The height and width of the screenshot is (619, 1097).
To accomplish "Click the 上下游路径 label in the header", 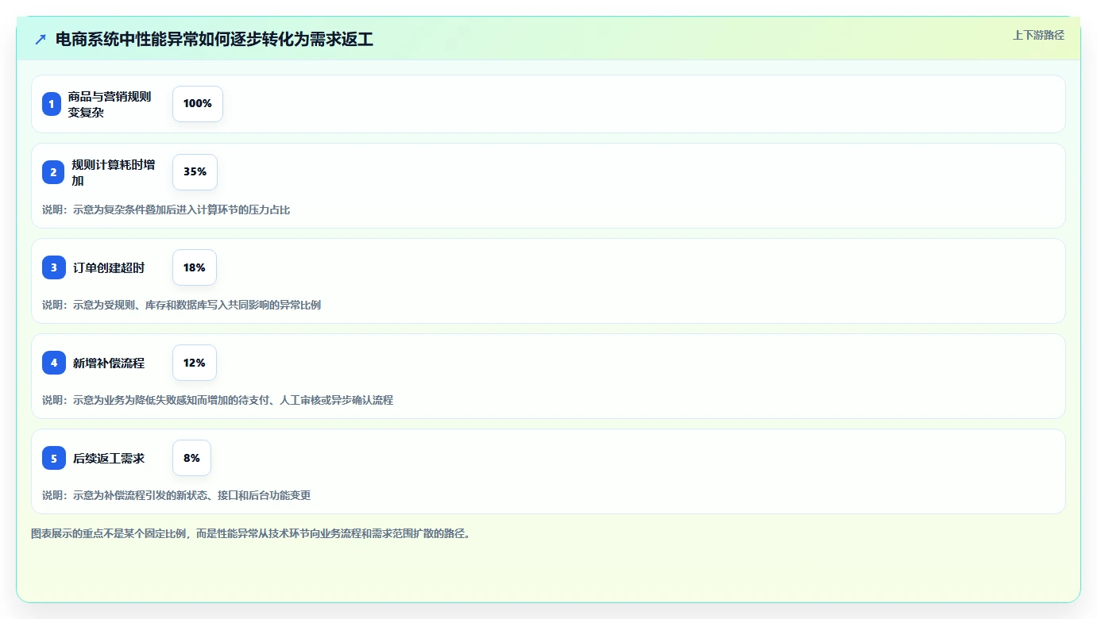I will click(x=1038, y=35).
